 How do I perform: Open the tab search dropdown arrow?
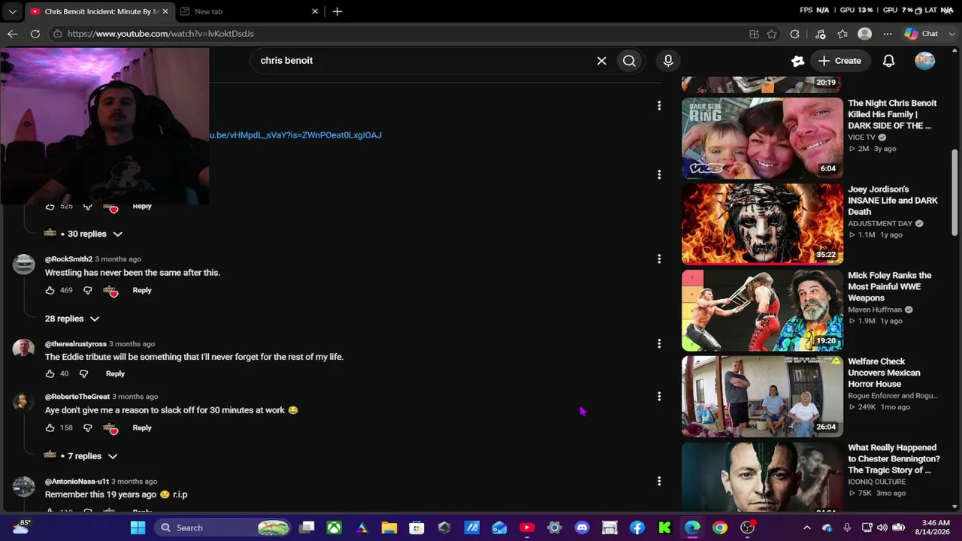12,11
